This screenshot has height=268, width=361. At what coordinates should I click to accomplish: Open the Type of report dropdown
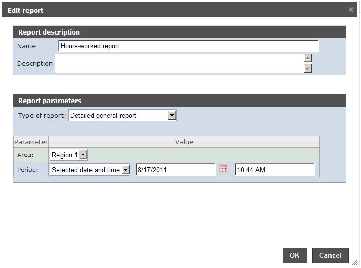(123, 115)
